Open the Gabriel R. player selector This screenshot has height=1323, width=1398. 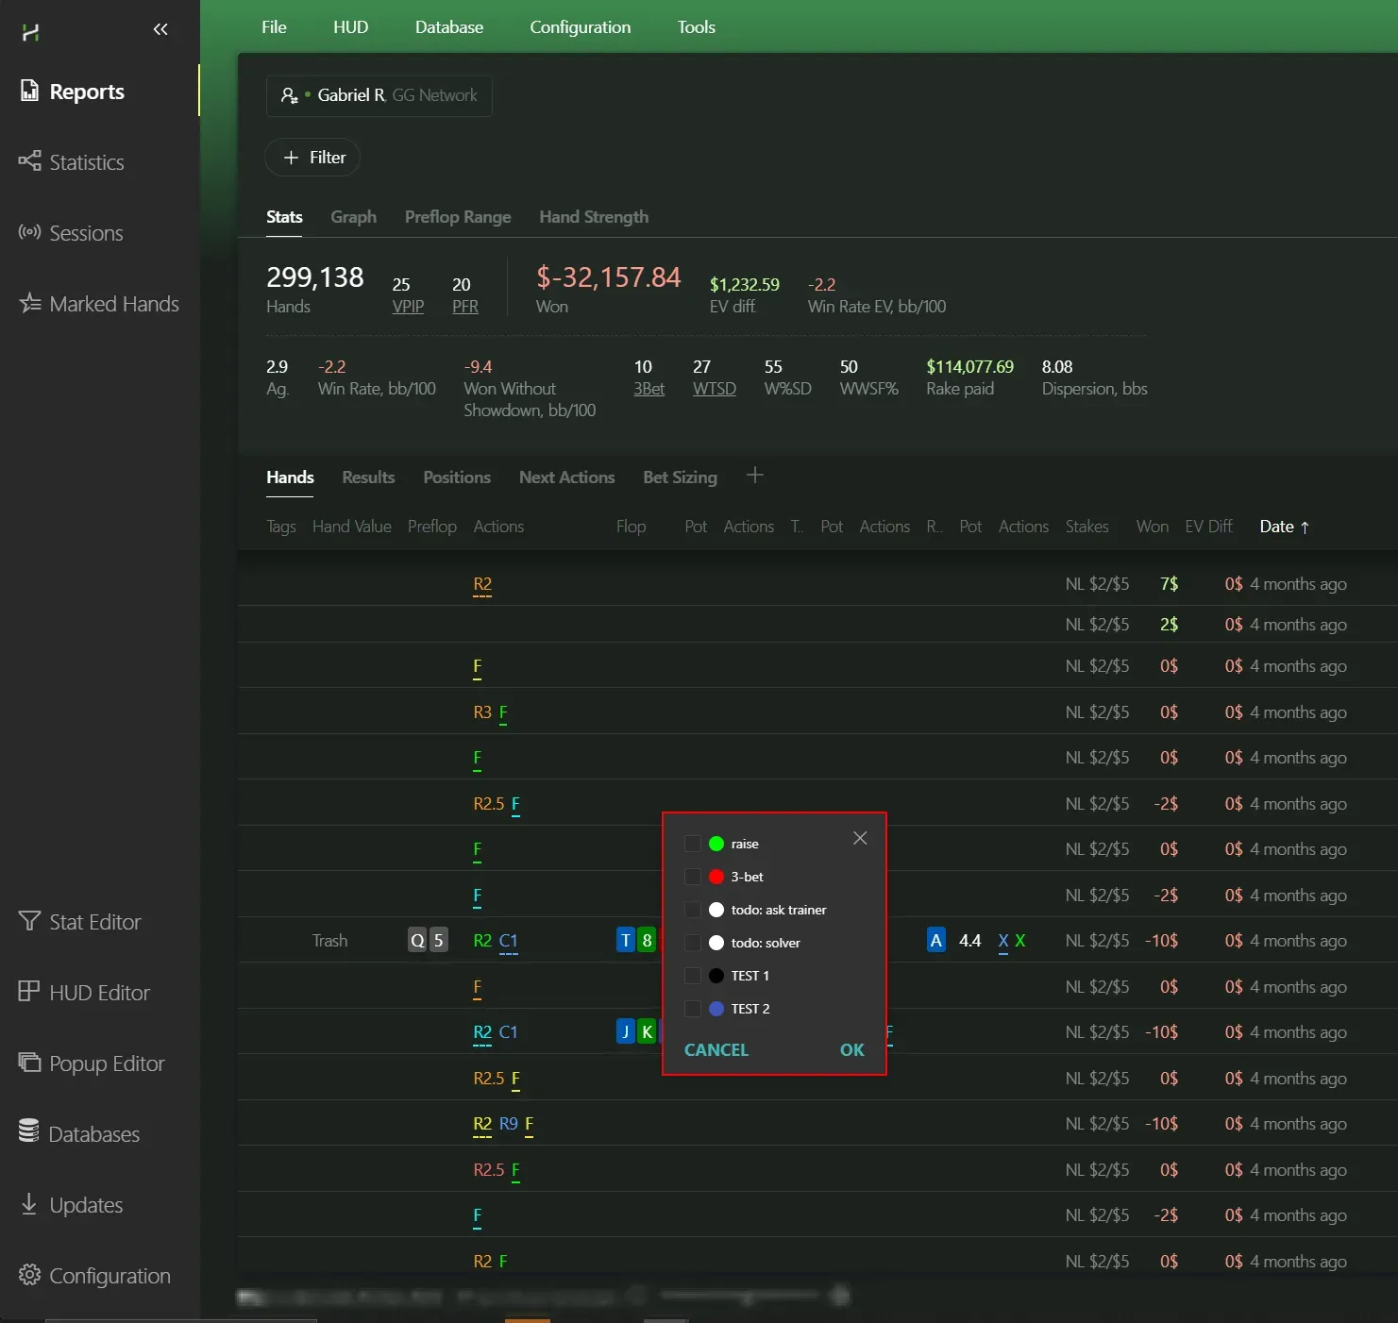coord(379,95)
